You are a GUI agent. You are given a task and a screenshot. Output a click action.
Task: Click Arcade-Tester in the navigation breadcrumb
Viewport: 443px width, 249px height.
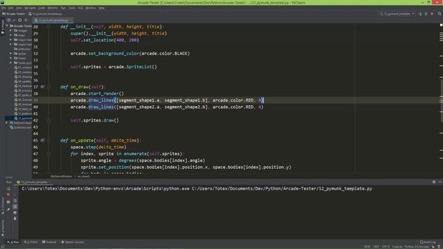[x=14, y=14]
